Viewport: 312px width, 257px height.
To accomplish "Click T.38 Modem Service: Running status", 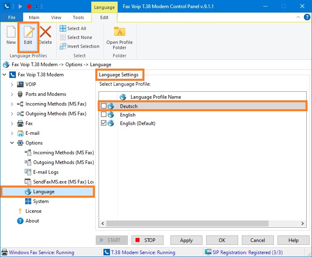I will click(143, 253).
